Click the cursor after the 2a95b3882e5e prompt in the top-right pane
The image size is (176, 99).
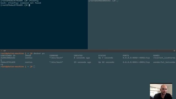pyautogui.click(x=117, y=1)
